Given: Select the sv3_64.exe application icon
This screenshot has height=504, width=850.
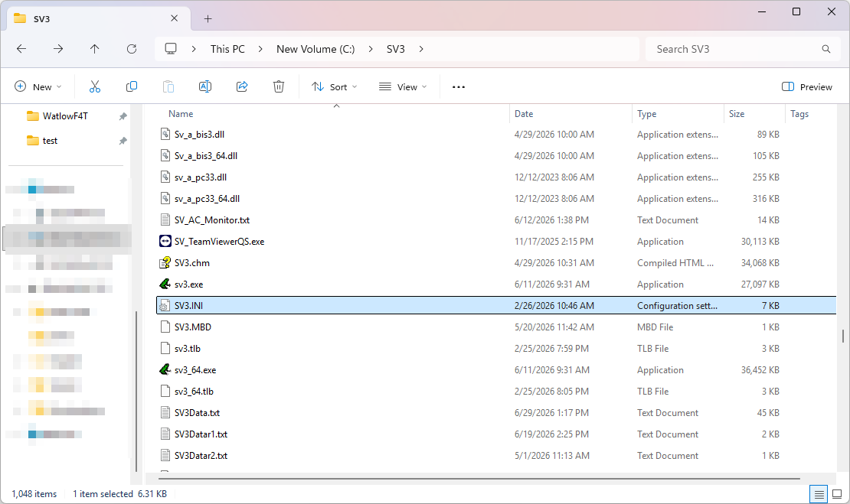Looking at the screenshot, I should pos(165,369).
